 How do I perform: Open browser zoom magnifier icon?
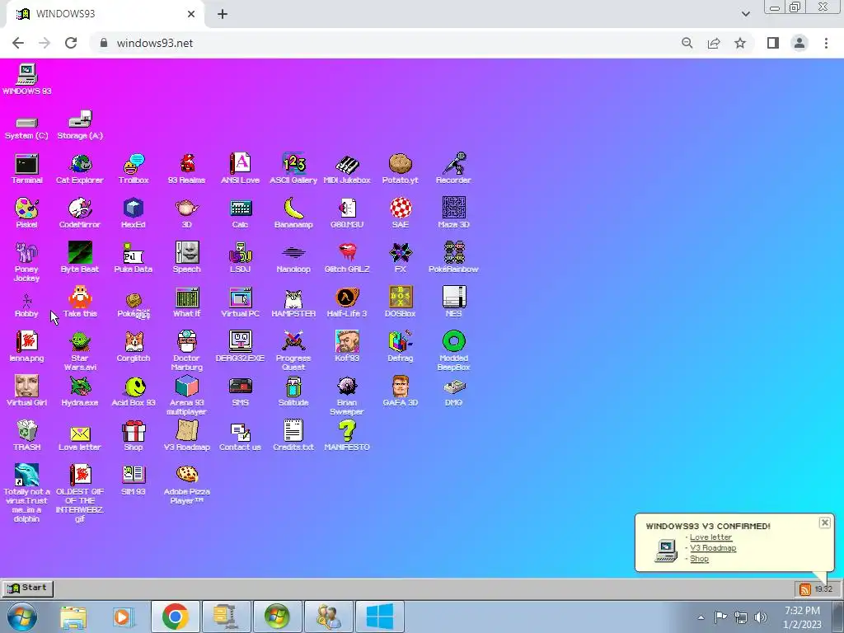(x=687, y=43)
